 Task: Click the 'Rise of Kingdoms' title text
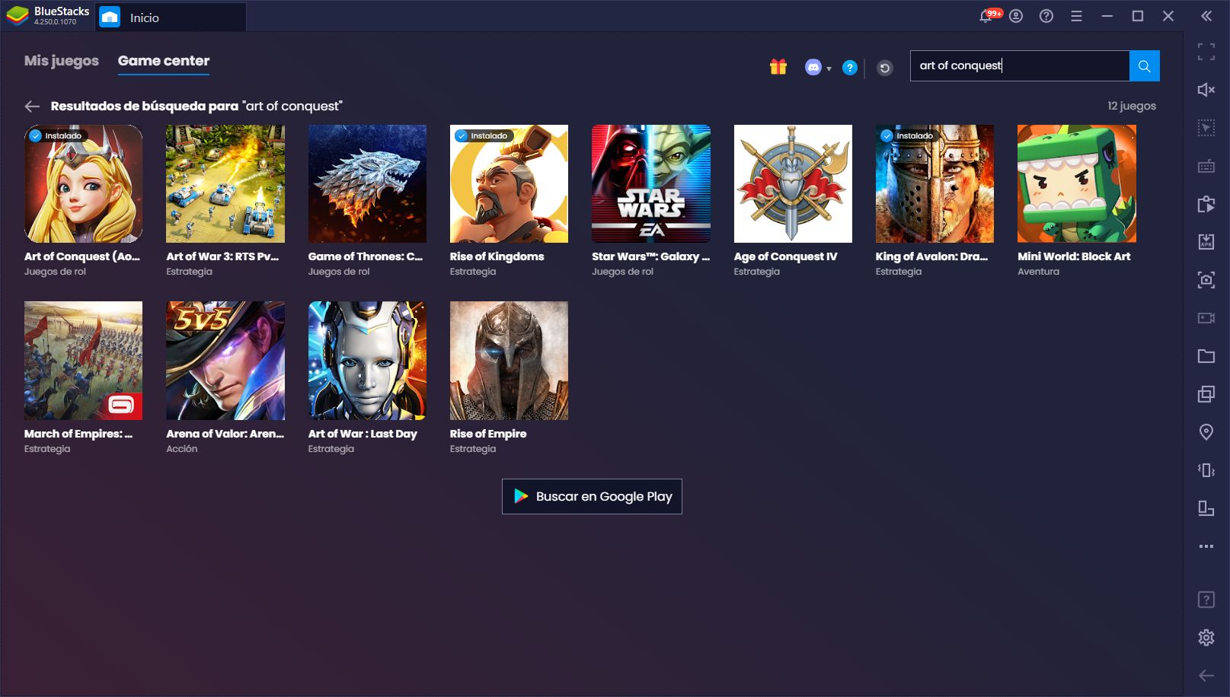coord(497,256)
